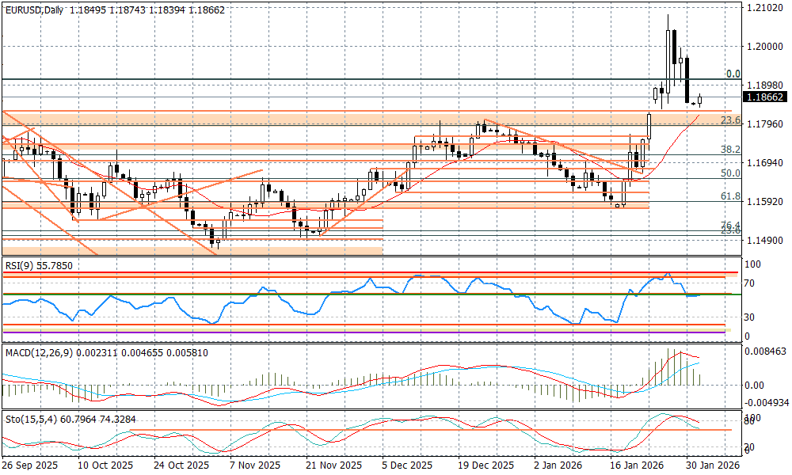The height and width of the screenshot is (475, 792).
Task: Select the Fibonacci 0.0 level label
Action: (733, 74)
